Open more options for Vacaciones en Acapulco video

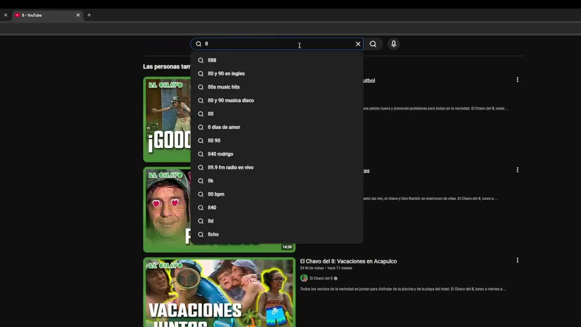point(517,260)
